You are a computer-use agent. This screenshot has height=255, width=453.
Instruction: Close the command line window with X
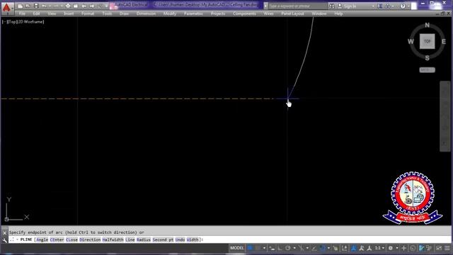click(x=4, y=233)
